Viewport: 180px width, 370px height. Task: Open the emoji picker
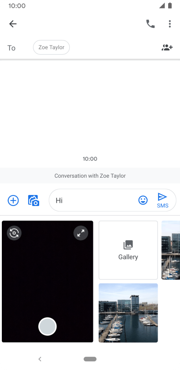(x=143, y=200)
